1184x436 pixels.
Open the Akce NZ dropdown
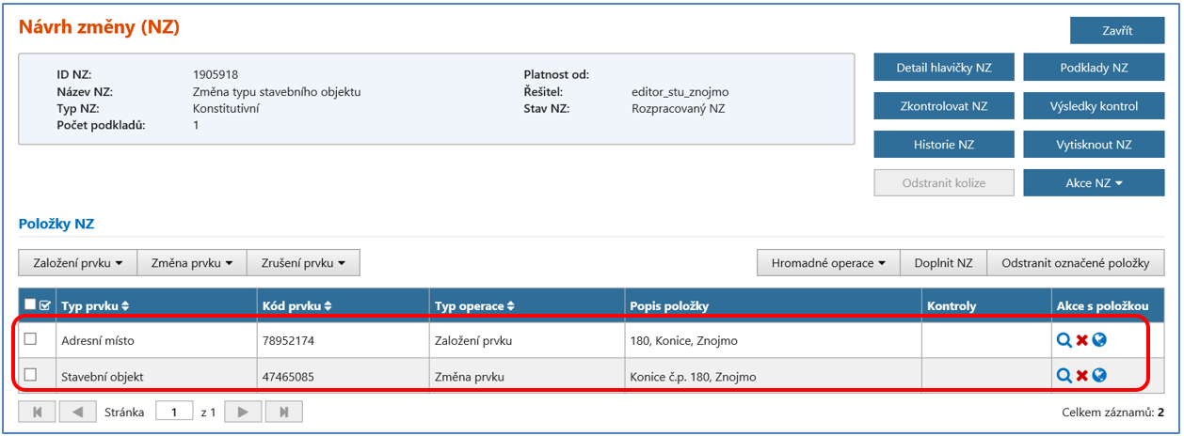(1094, 183)
